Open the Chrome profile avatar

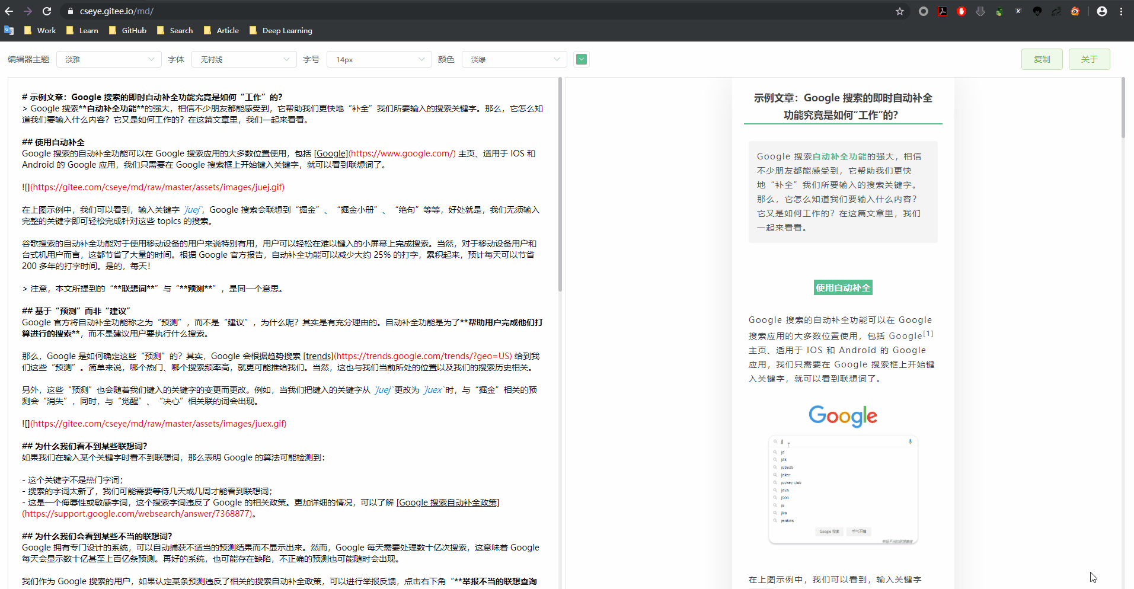[1102, 11]
